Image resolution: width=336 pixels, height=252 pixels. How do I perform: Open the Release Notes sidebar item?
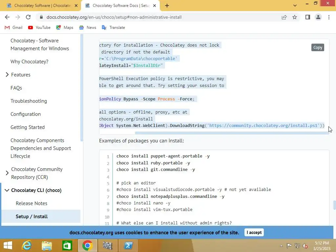(31, 203)
